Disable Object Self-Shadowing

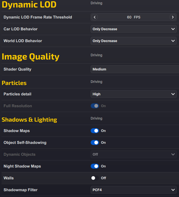[x=95, y=143]
